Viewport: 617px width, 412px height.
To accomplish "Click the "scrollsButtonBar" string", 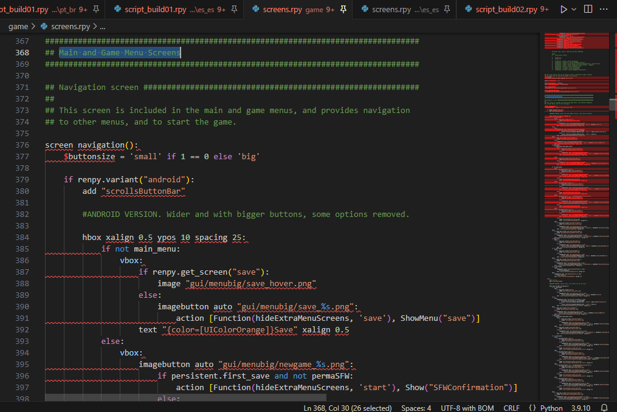I will (x=143, y=191).
